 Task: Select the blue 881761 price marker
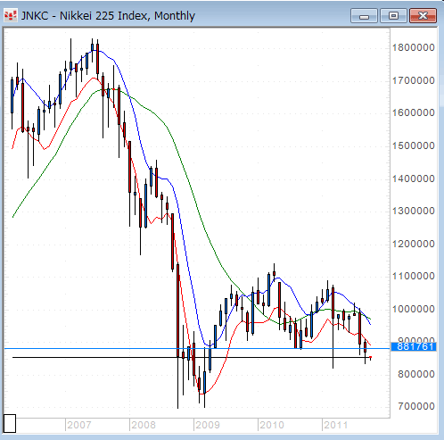pyautogui.click(x=414, y=346)
